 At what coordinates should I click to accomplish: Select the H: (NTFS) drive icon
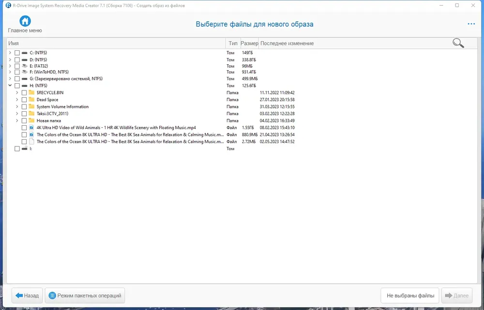point(25,86)
